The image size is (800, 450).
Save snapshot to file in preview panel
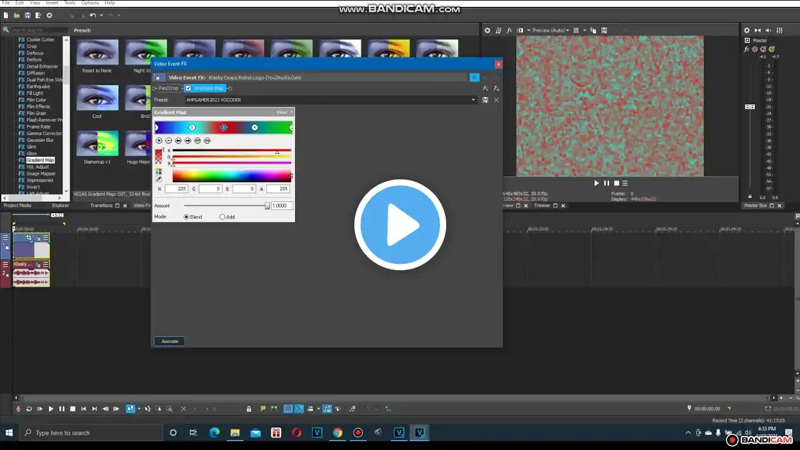604,30
